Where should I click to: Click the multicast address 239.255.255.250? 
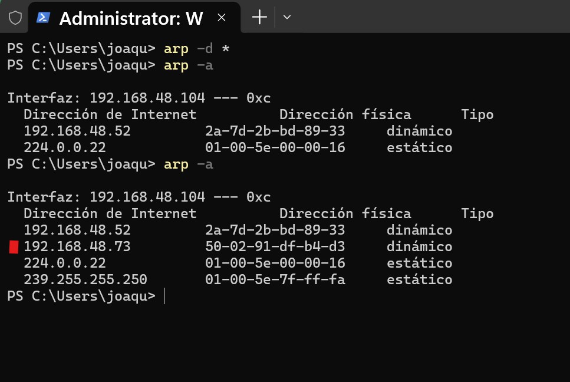tap(85, 279)
